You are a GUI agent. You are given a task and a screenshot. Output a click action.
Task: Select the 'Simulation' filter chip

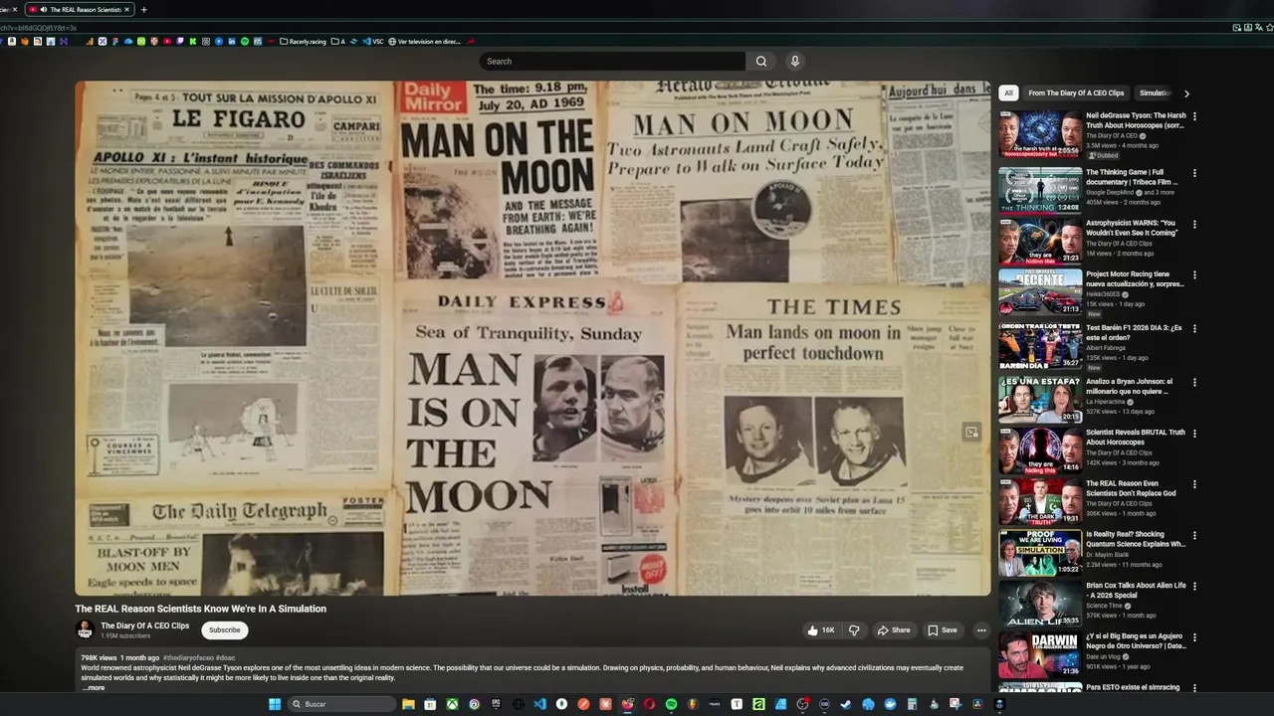tap(1155, 93)
